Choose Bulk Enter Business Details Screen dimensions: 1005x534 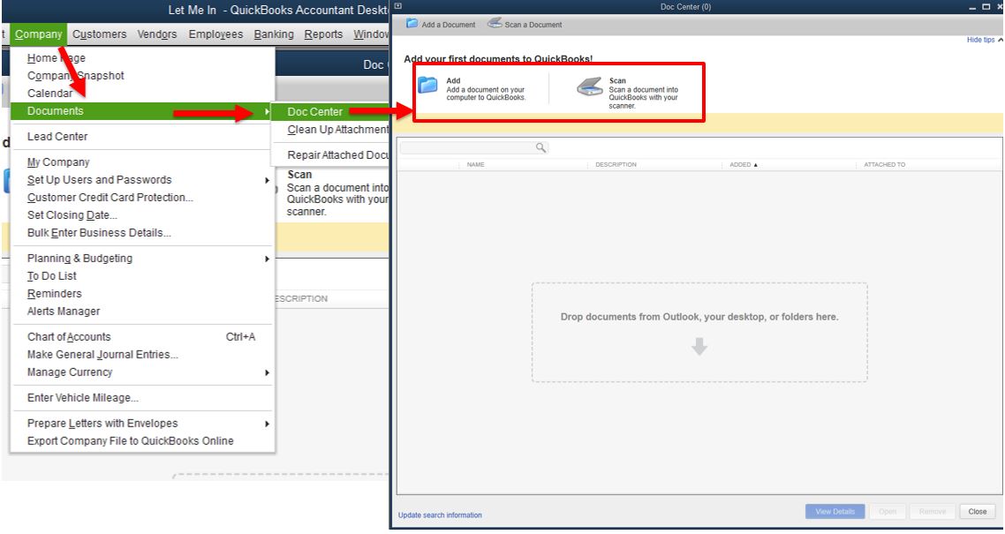(x=99, y=232)
